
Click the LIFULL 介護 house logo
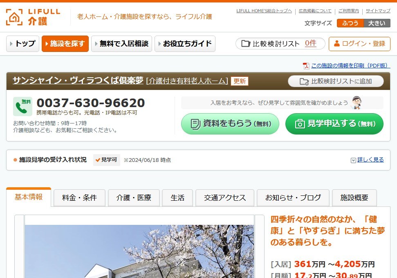click(14, 17)
